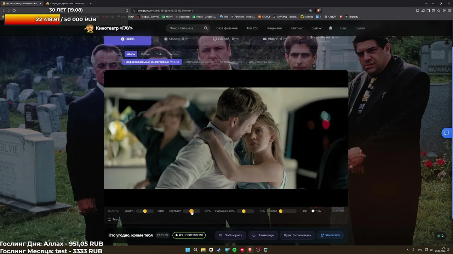Select the Collaps source
This screenshot has width=453, height=254.
tap(145, 54)
